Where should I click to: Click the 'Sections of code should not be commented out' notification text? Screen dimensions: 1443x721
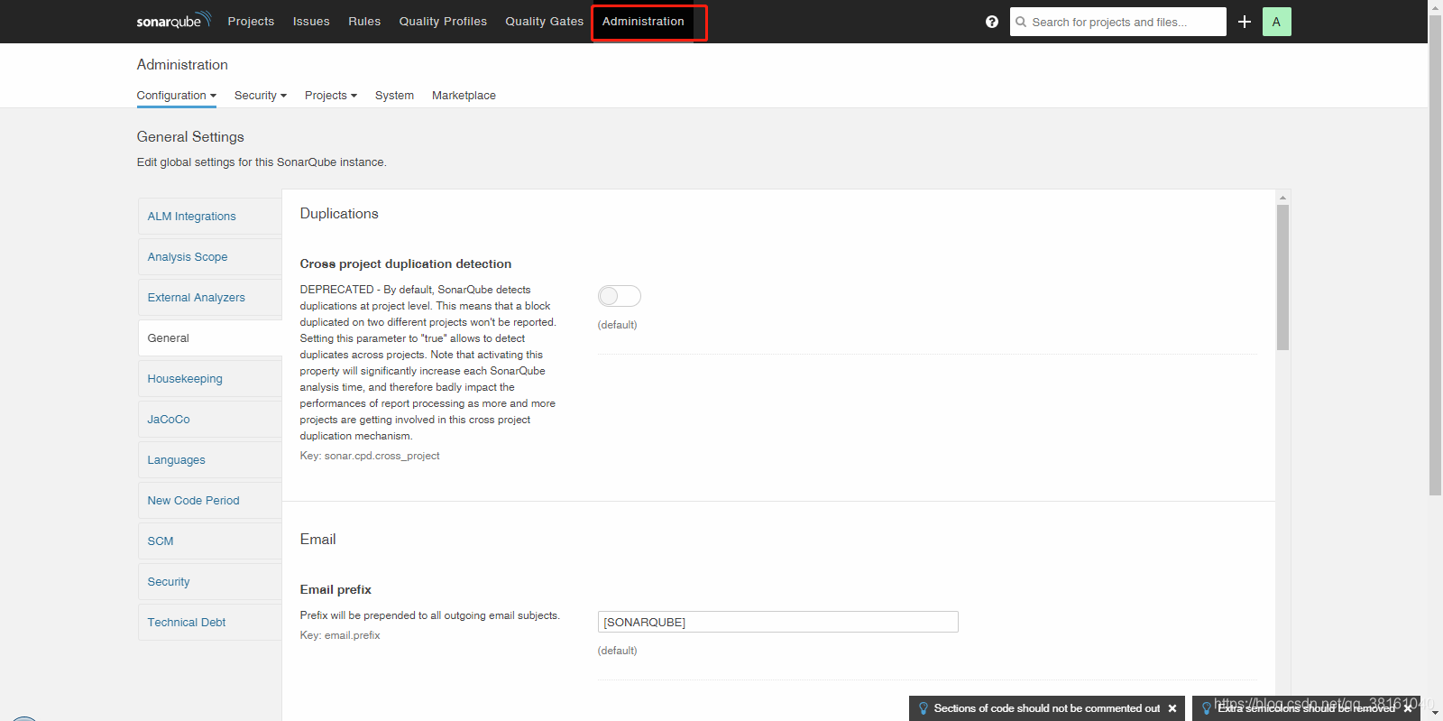coord(1047,708)
